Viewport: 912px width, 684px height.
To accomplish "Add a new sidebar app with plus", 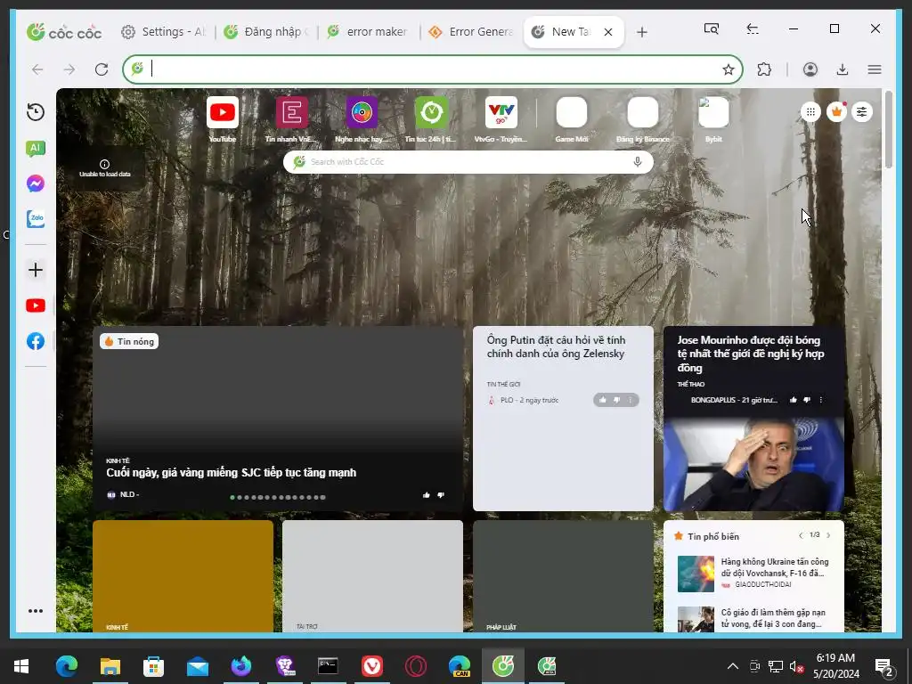I will click(36, 270).
